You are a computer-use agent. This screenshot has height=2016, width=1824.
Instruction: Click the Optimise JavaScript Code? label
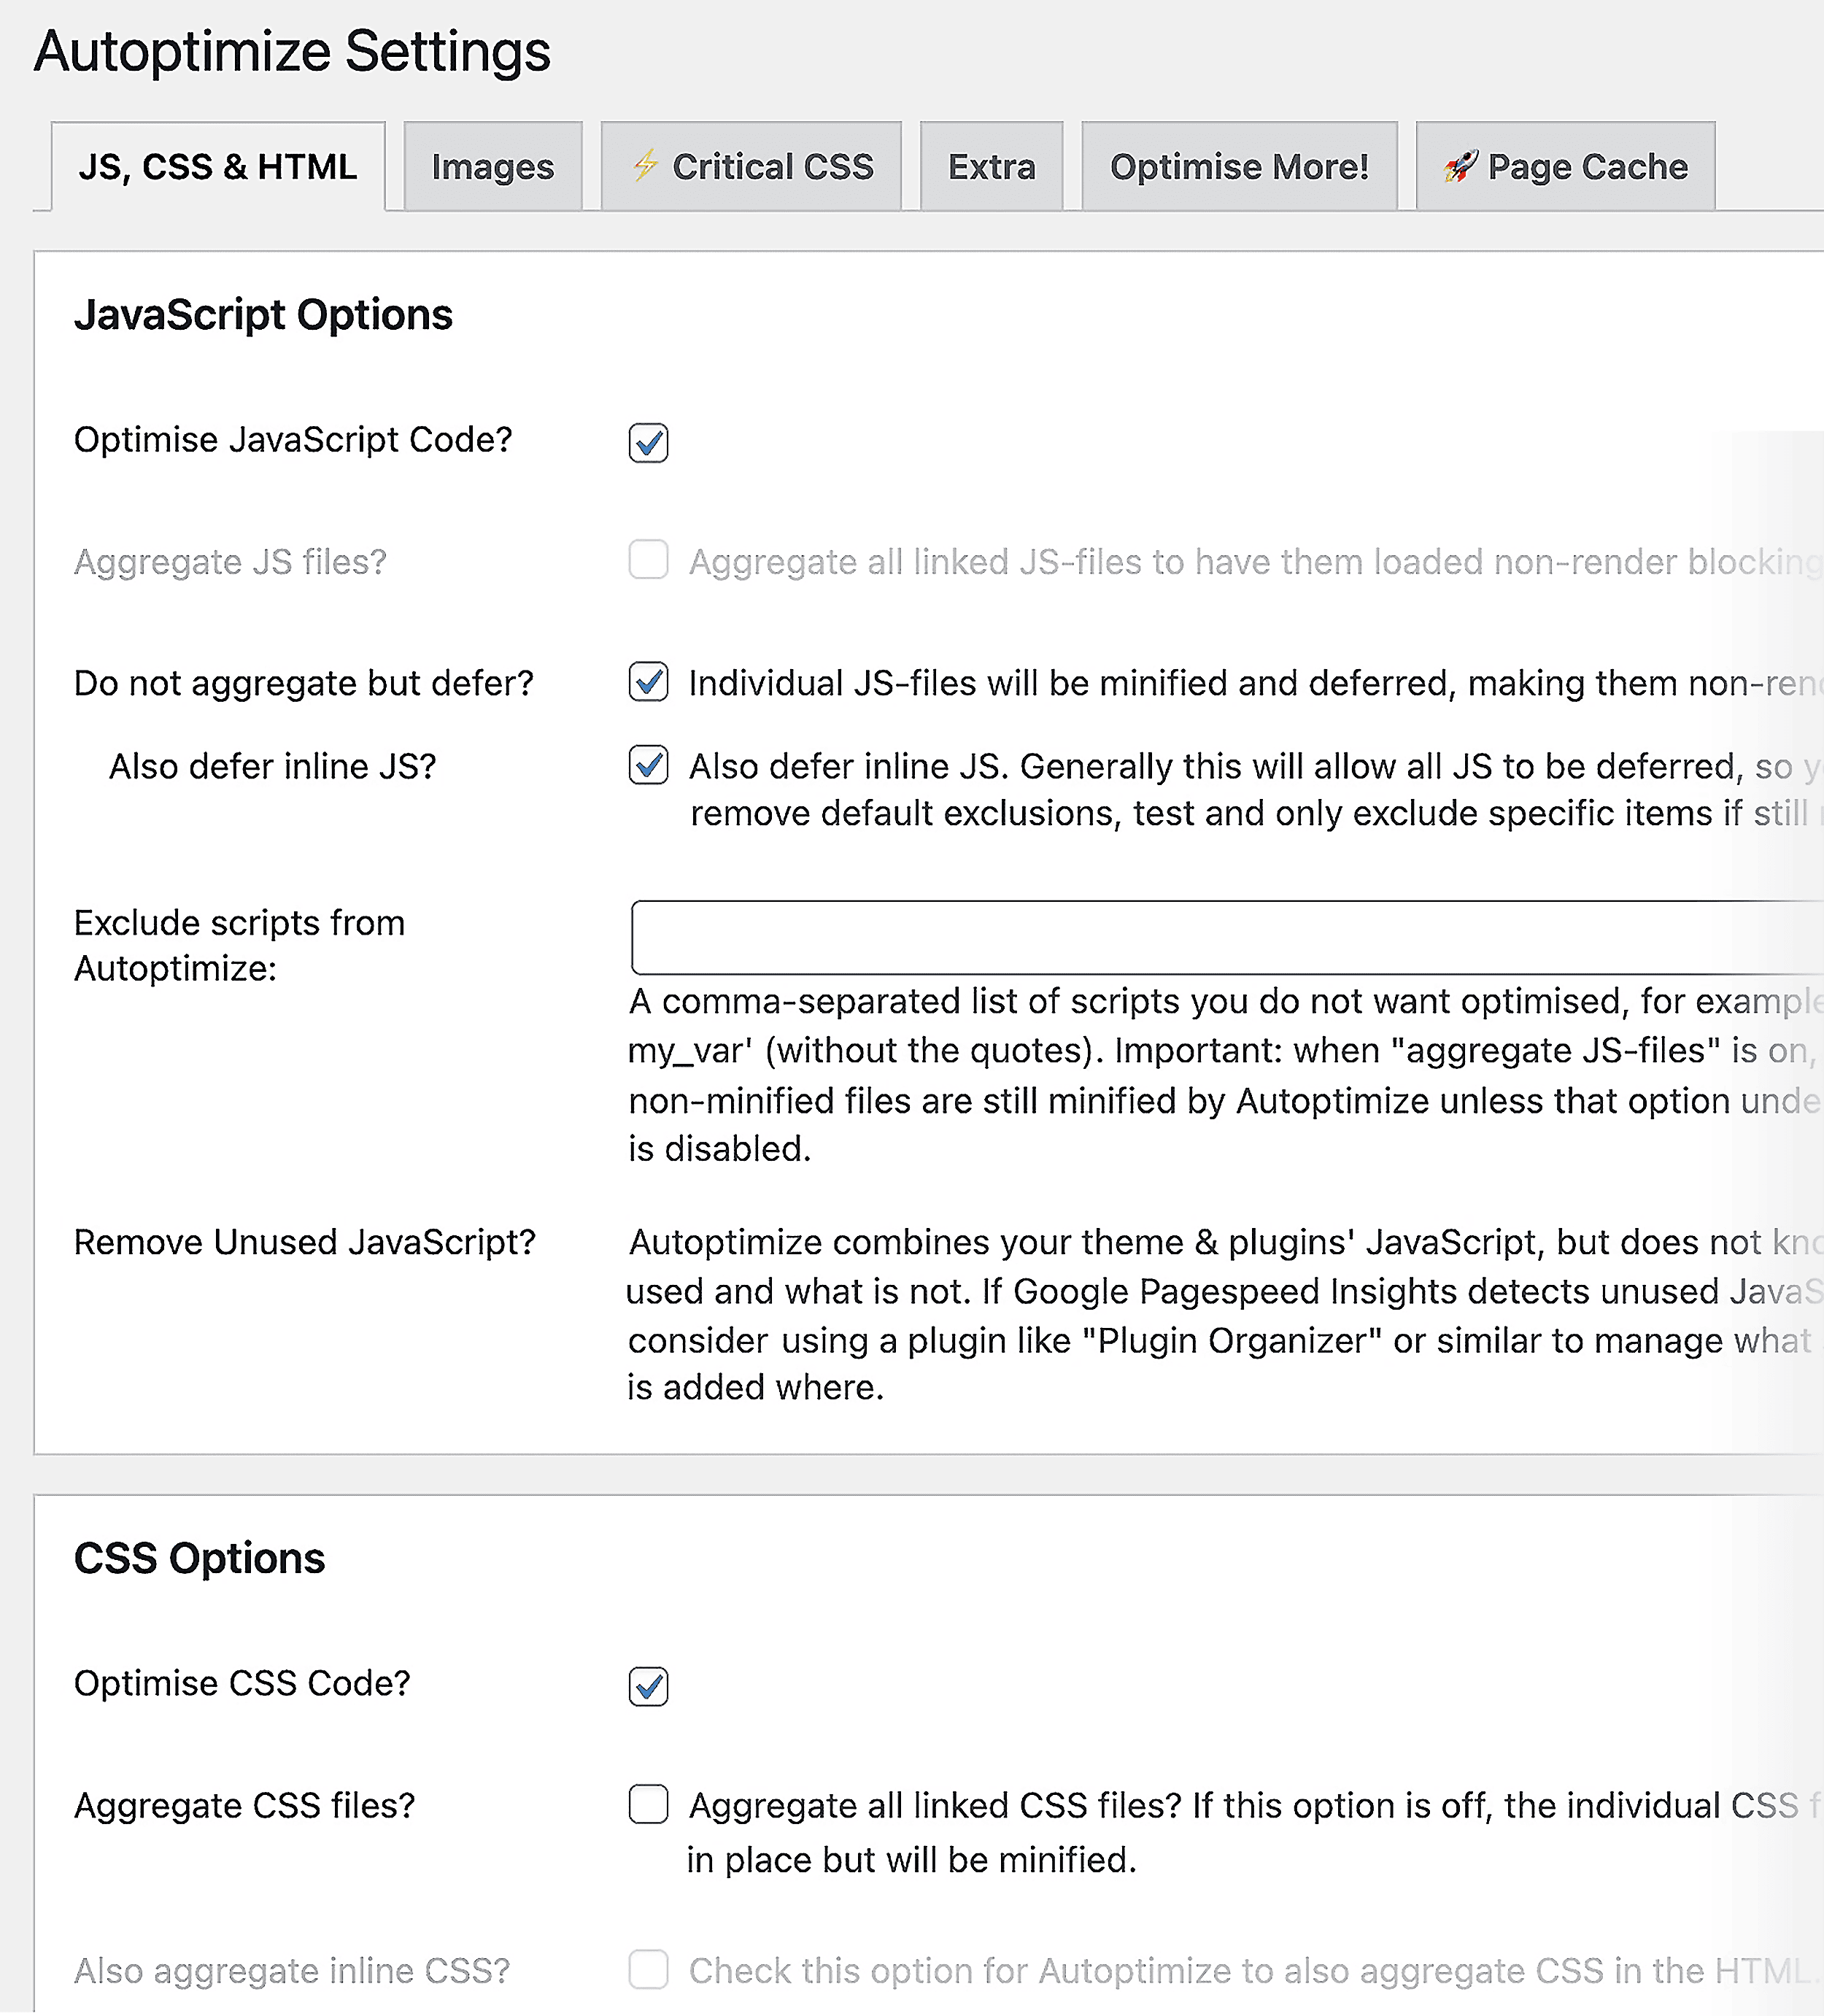(x=293, y=440)
